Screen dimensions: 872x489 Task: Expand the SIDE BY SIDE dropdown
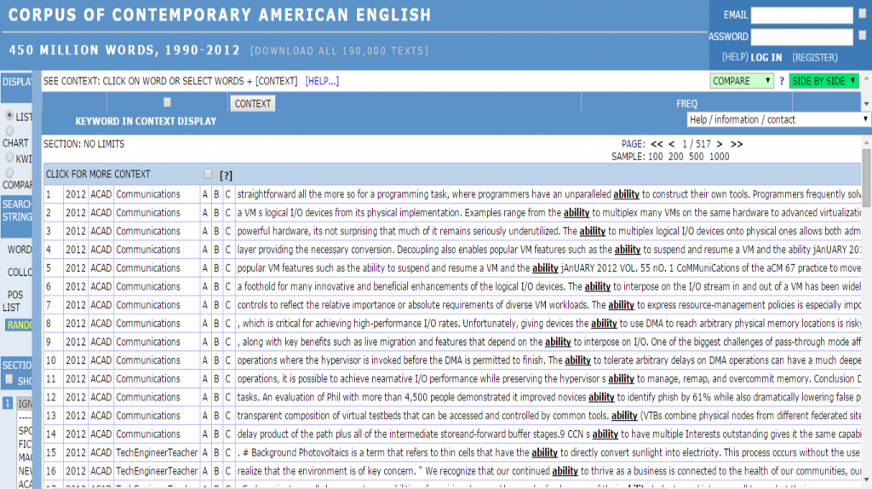pos(824,81)
